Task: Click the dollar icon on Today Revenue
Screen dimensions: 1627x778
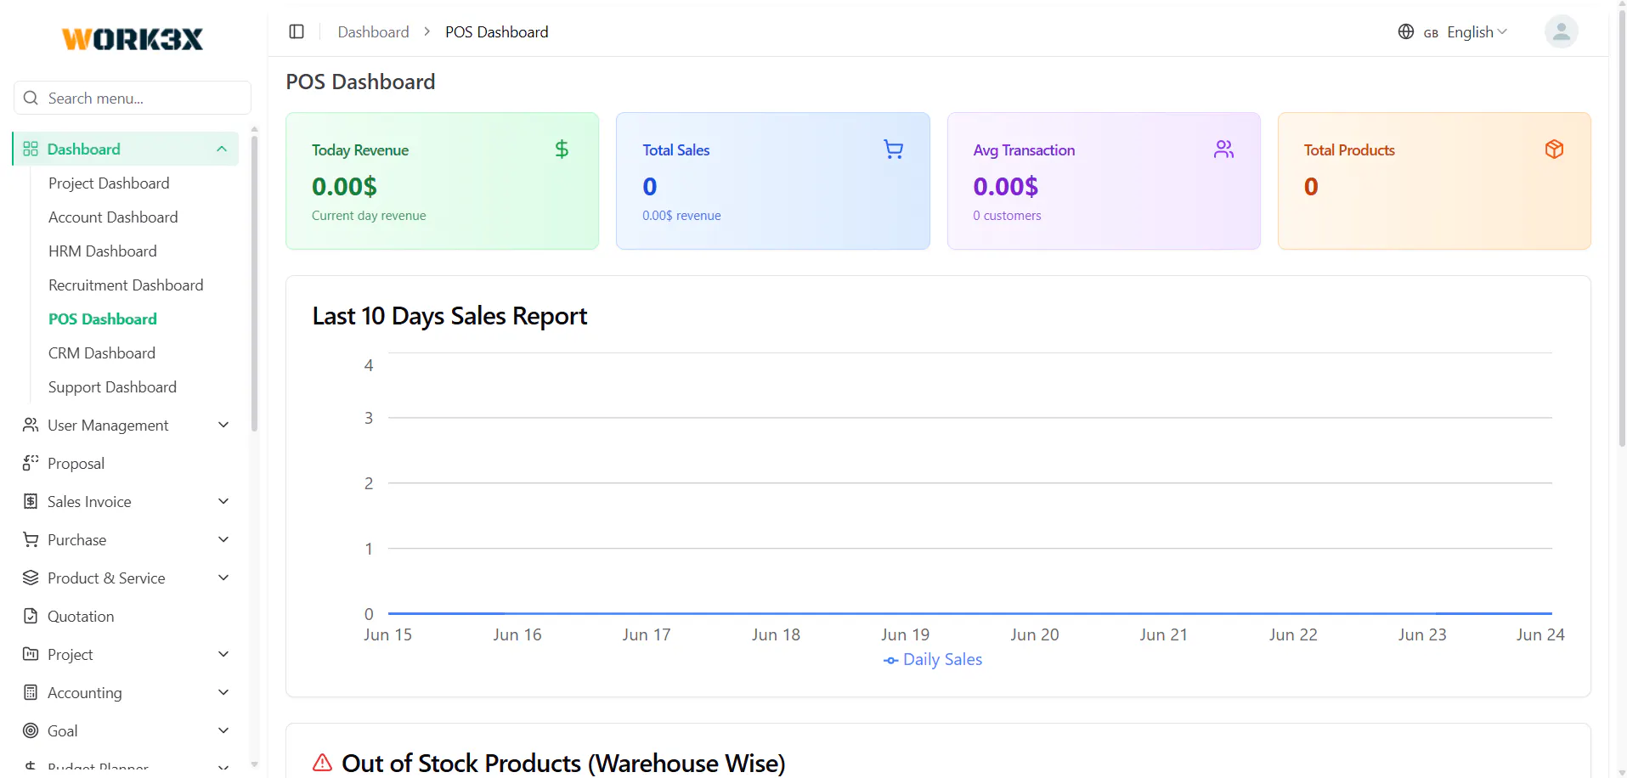Action: tap(562, 149)
